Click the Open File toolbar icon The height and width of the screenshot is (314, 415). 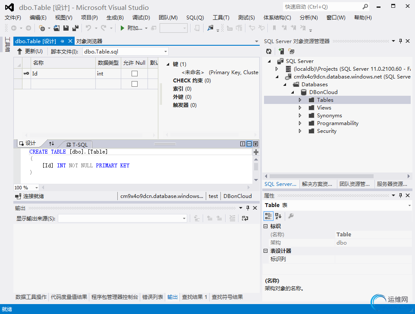tap(57, 28)
